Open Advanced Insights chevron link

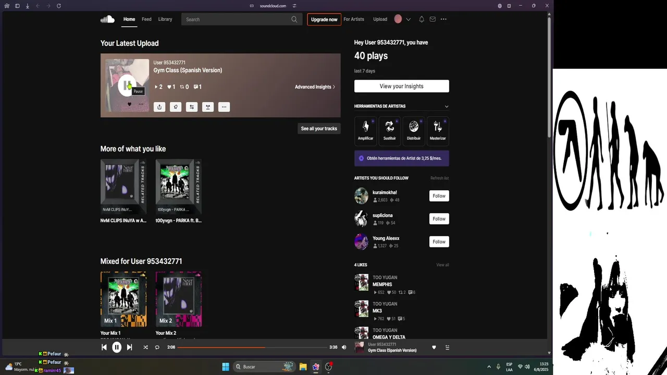pyautogui.click(x=315, y=87)
